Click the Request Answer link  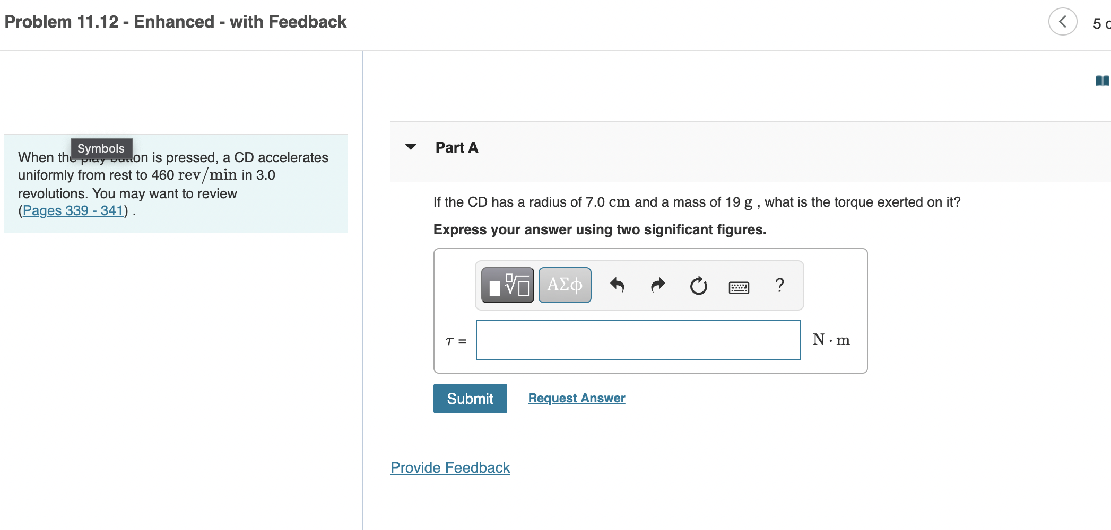click(x=577, y=398)
